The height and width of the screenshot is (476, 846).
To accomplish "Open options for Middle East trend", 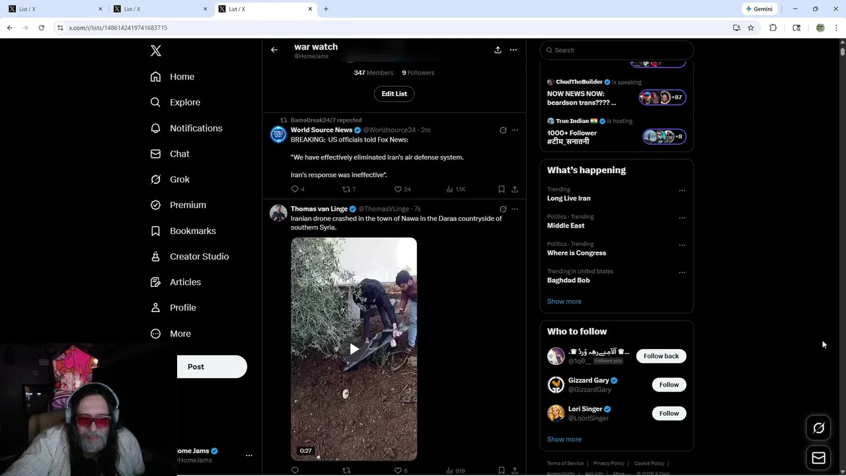I will [x=682, y=218].
